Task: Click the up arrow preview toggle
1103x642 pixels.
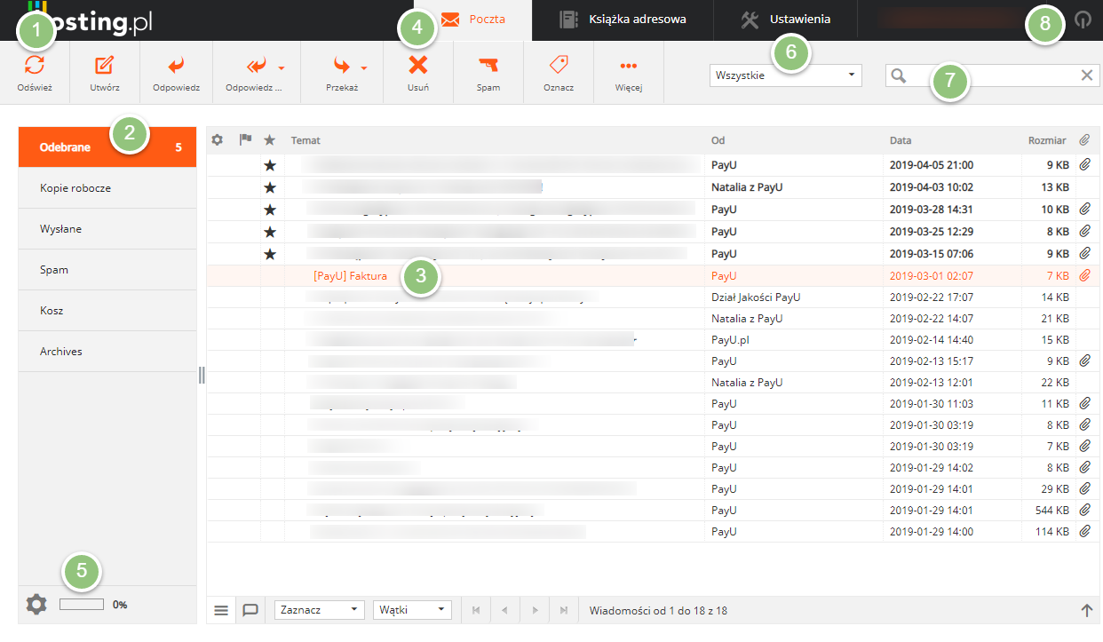Action: click(x=1085, y=610)
